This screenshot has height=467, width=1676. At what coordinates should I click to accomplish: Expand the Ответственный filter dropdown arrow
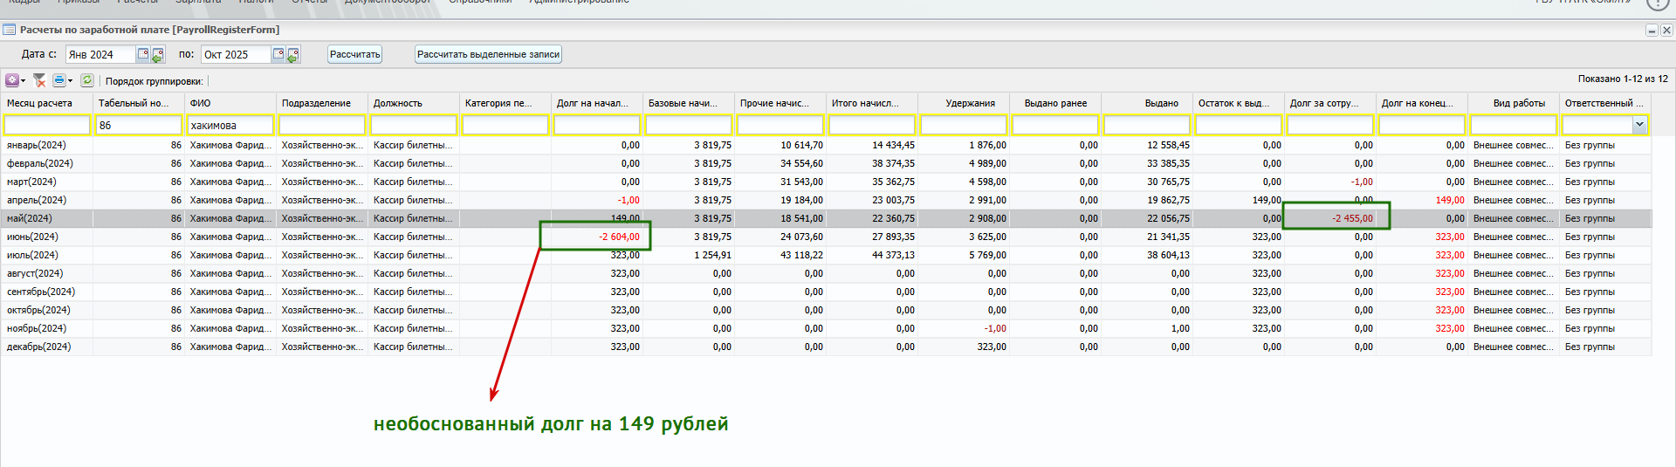(1639, 125)
